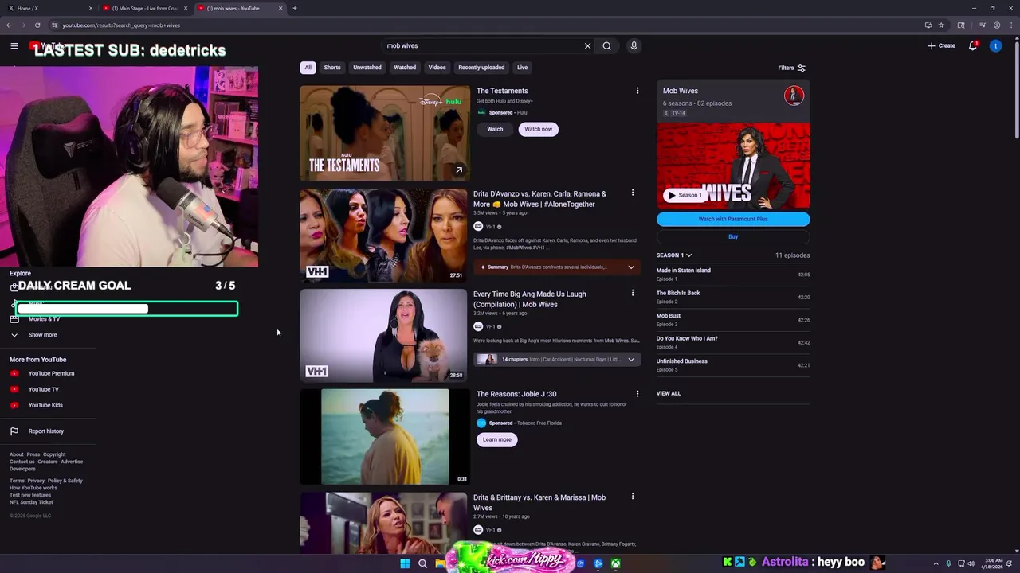Start voice search with the microphone
The height and width of the screenshot is (573, 1020).
(x=634, y=46)
